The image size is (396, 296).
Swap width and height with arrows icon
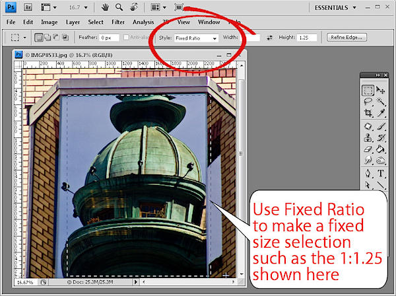click(x=270, y=38)
